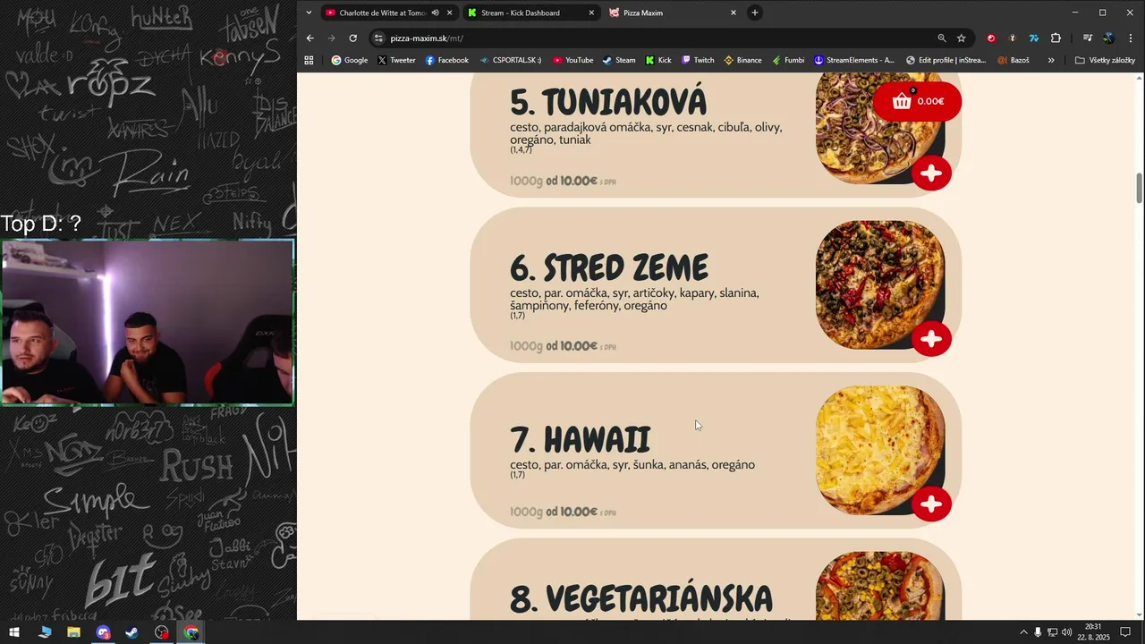This screenshot has height=644, width=1145.
Task: Open the Chrome three-dot menu
Action: (x=1132, y=38)
